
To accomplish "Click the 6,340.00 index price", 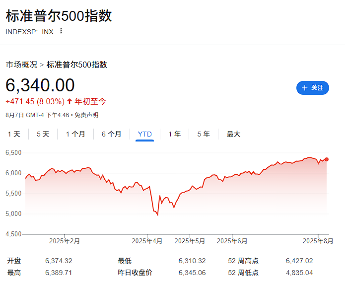I will click(40, 85).
